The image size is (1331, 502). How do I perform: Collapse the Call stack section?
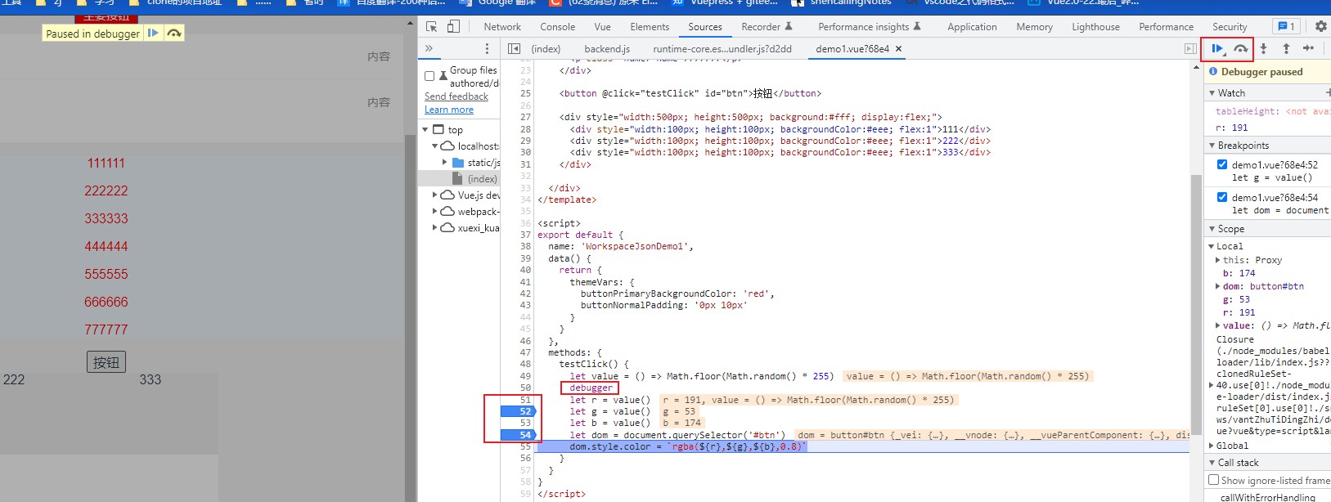(1212, 463)
